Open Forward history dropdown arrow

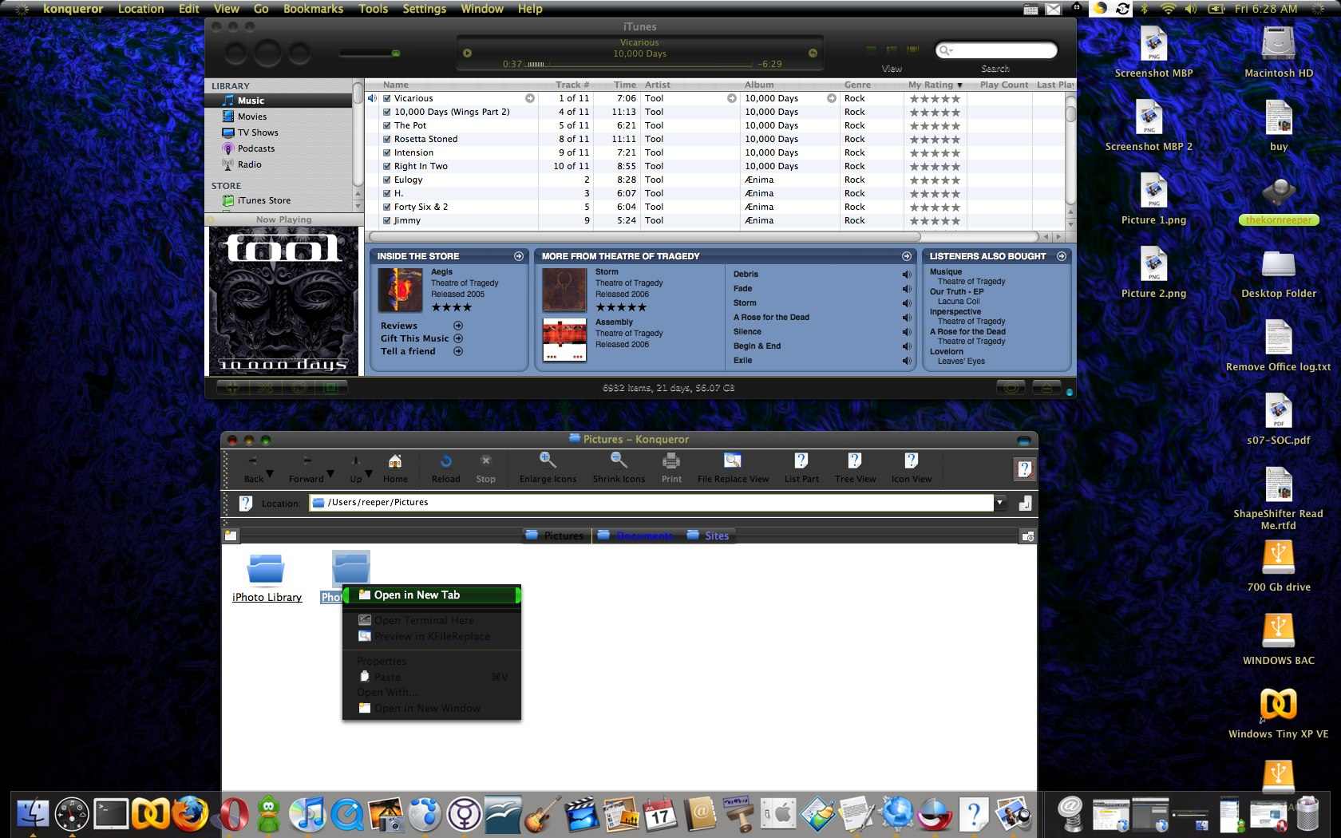pyautogui.click(x=330, y=474)
